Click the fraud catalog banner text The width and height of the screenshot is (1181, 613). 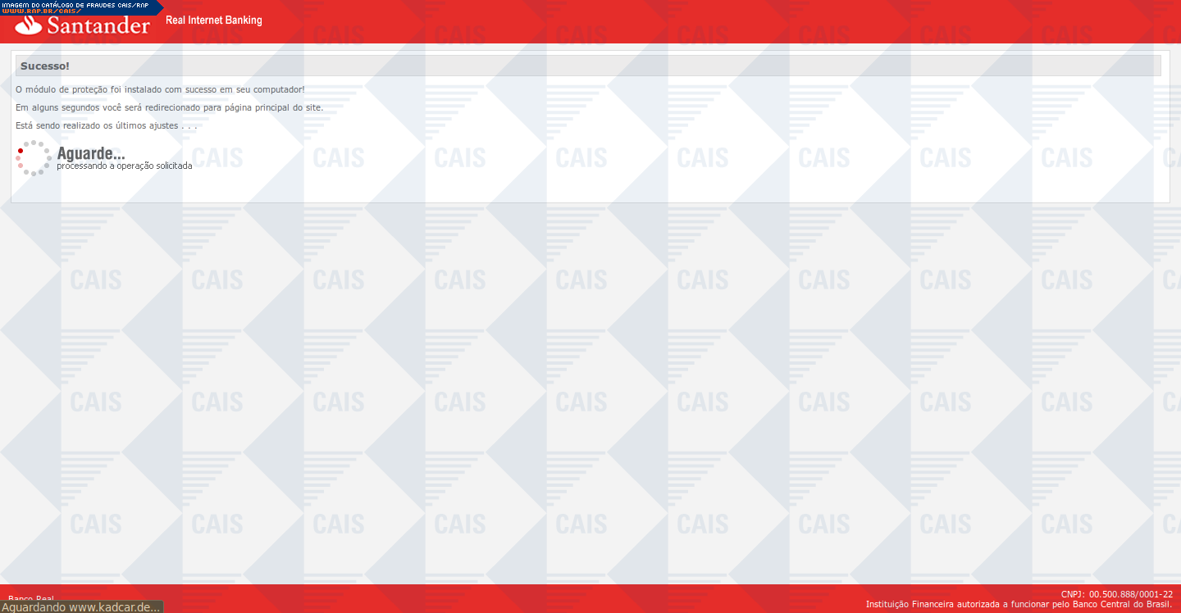tap(75, 4)
